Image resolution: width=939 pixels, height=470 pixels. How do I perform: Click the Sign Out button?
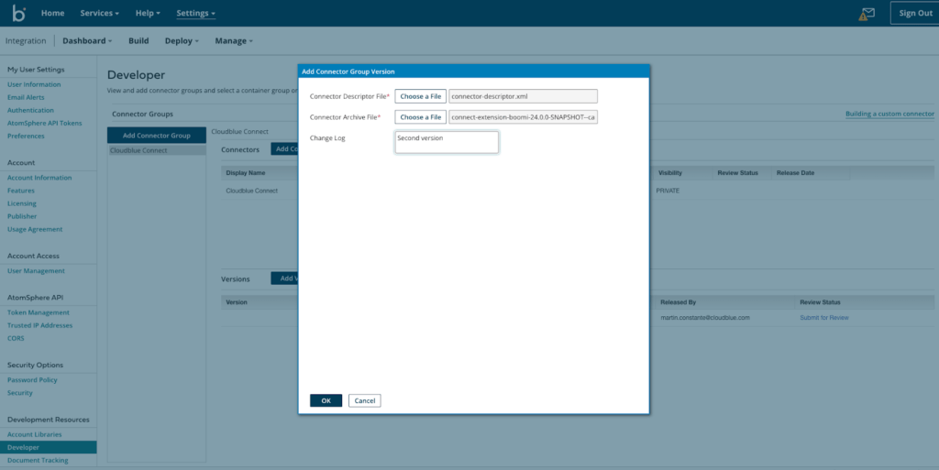pyautogui.click(x=915, y=13)
